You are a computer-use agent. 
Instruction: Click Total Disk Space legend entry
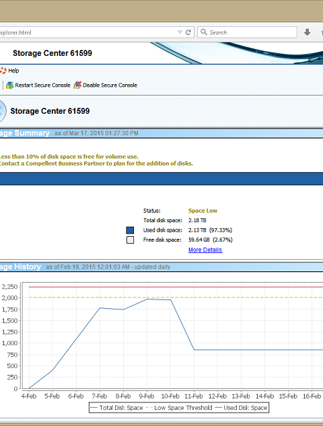point(116,408)
